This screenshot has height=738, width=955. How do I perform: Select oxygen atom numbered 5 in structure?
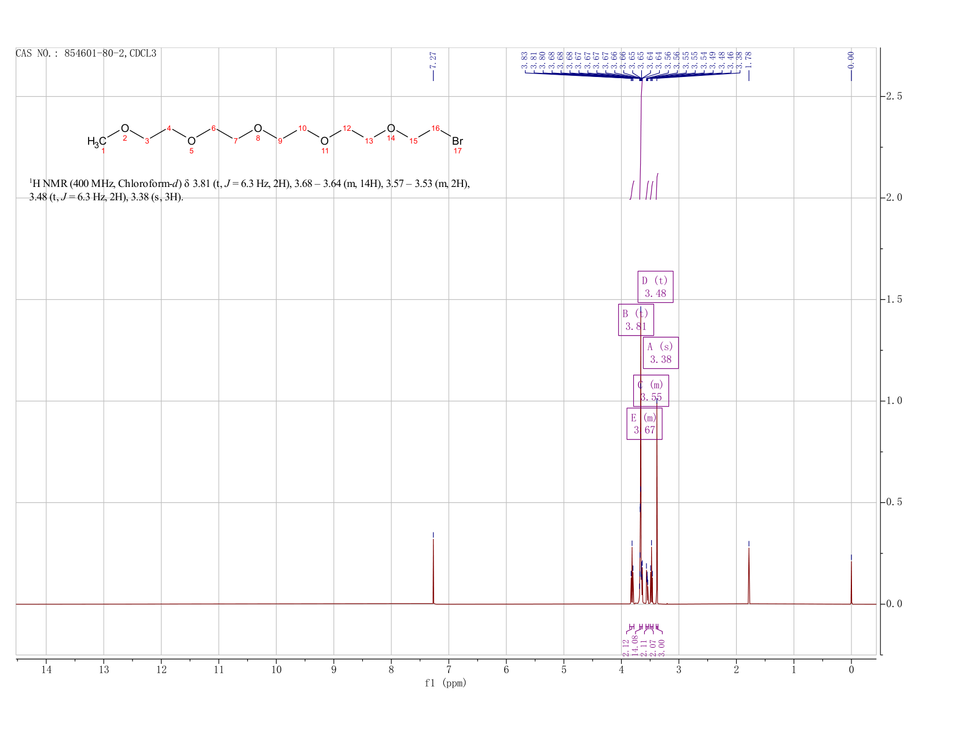pos(191,141)
